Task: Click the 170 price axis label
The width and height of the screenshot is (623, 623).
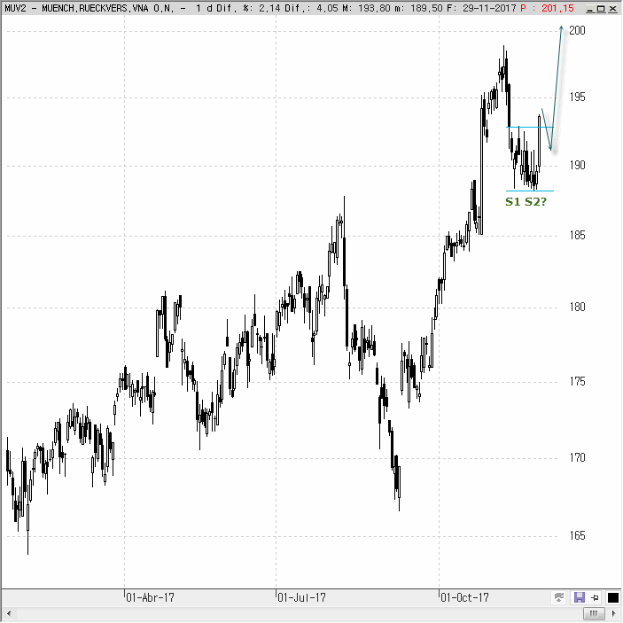Action: [577, 457]
